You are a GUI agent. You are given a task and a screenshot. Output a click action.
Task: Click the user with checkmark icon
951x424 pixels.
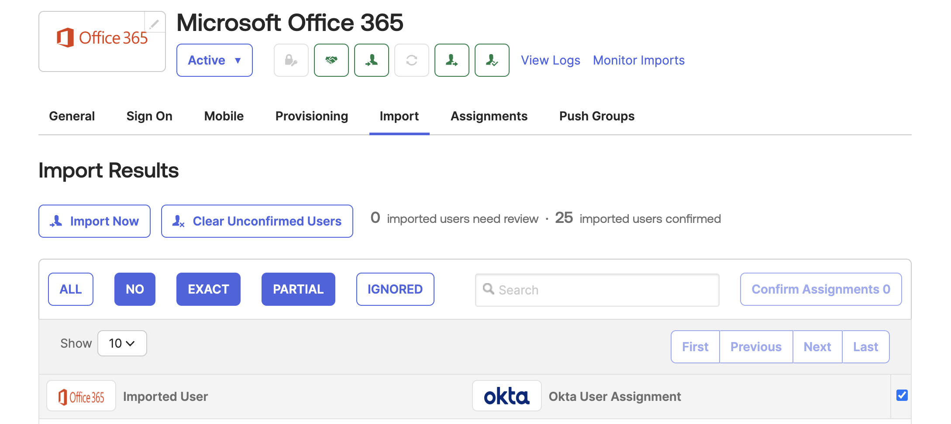click(492, 60)
